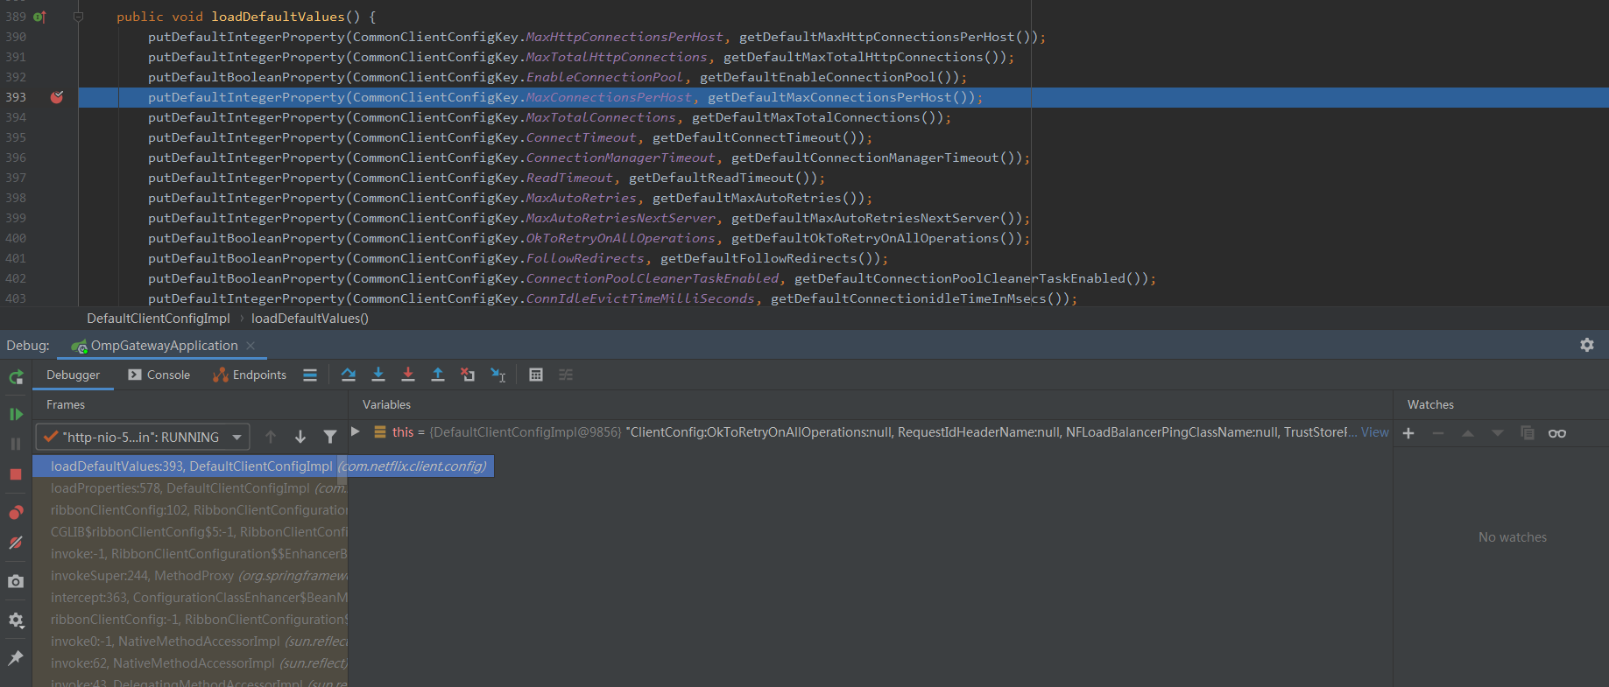The height and width of the screenshot is (687, 1609).
Task: Move watch down with triangle icon
Action: 1498,433
